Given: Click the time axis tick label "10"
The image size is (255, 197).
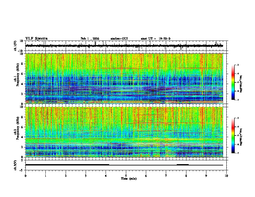Looking at the screenshot, I should point(226,176).
